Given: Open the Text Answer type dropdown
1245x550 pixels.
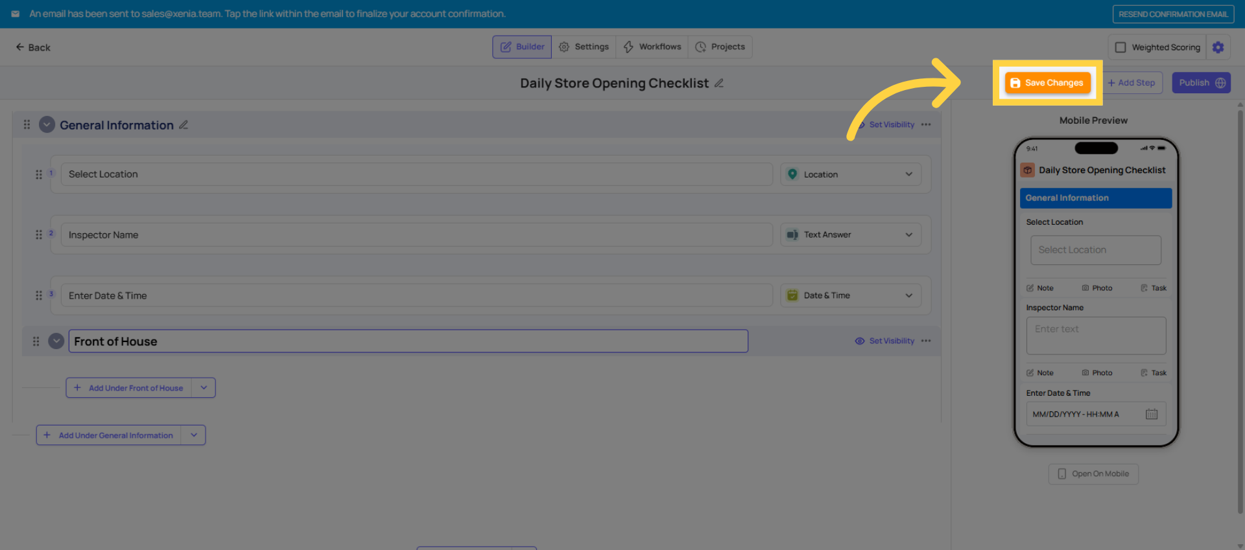Looking at the screenshot, I should tap(851, 235).
